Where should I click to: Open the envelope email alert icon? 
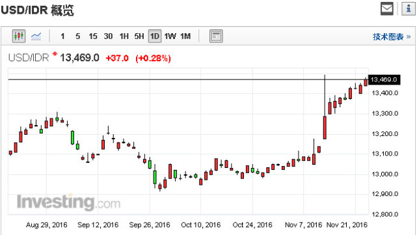click(x=387, y=8)
